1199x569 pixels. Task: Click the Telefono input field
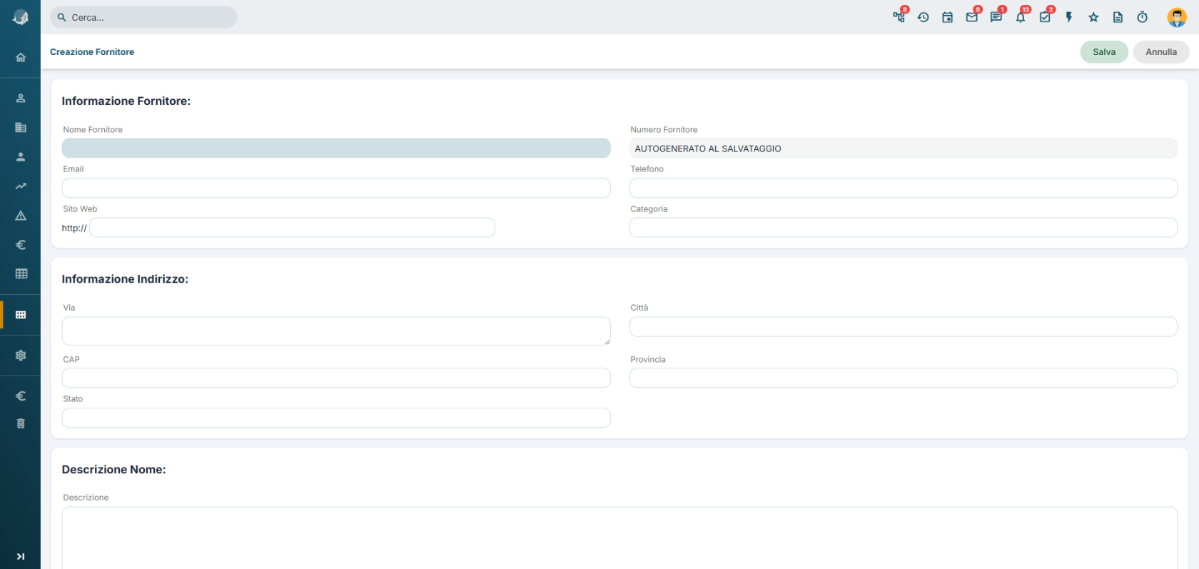(903, 188)
